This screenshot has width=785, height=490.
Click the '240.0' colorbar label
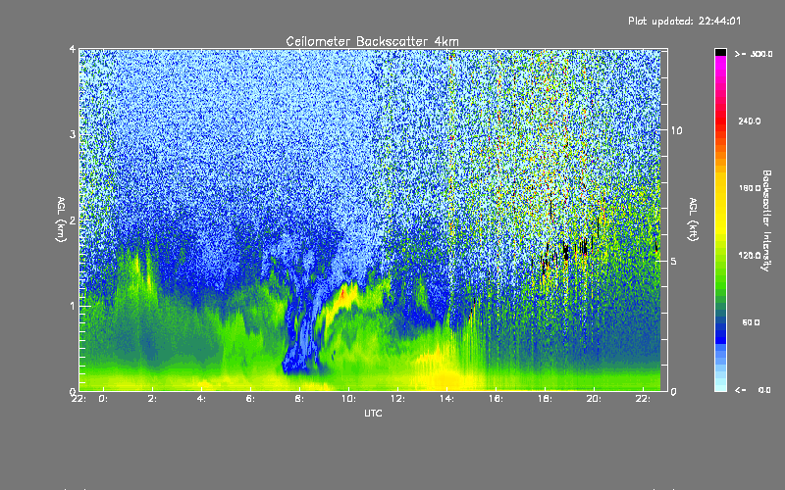[750, 121]
